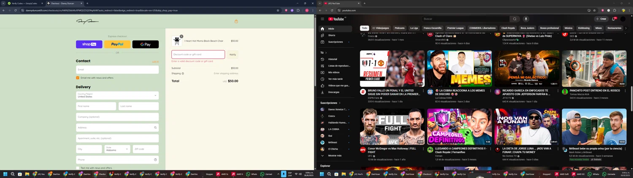
Task: Select the La Liga category chip
Action: click(414, 28)
